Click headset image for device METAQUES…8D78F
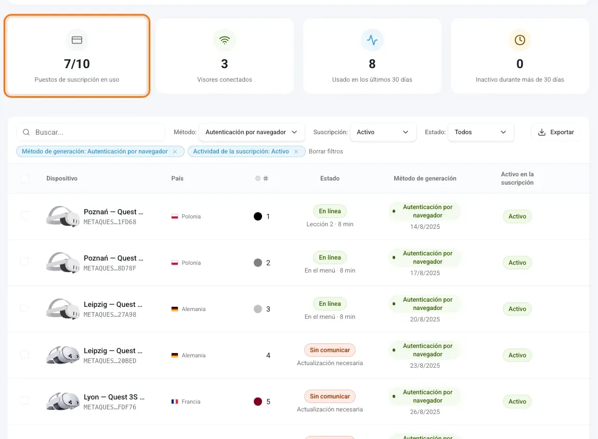 (x=63, y=263)
